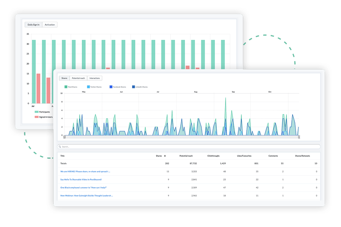
Task: Click the Sep month label on chart
Action: [233, 92]
